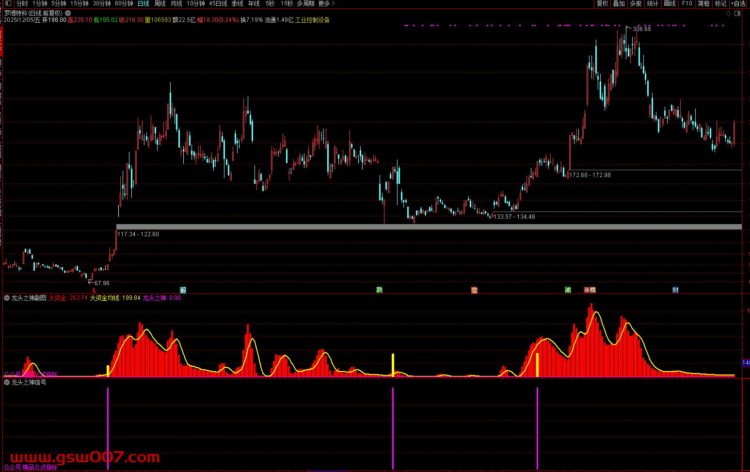This screenshot has height=472, width=750.
Task: Toggle the right side panel icon
Action: point(737,14)
